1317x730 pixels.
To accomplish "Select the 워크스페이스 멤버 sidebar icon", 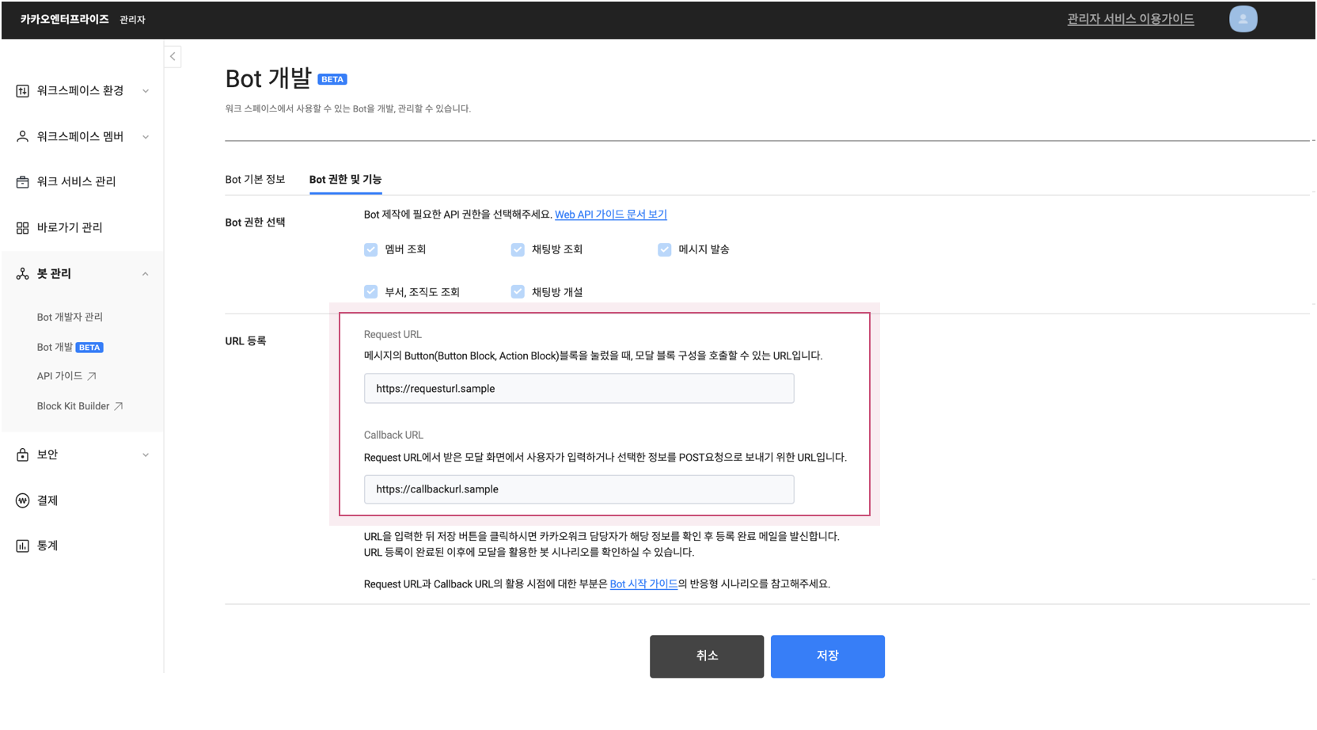I will click(x=22, y=136).
